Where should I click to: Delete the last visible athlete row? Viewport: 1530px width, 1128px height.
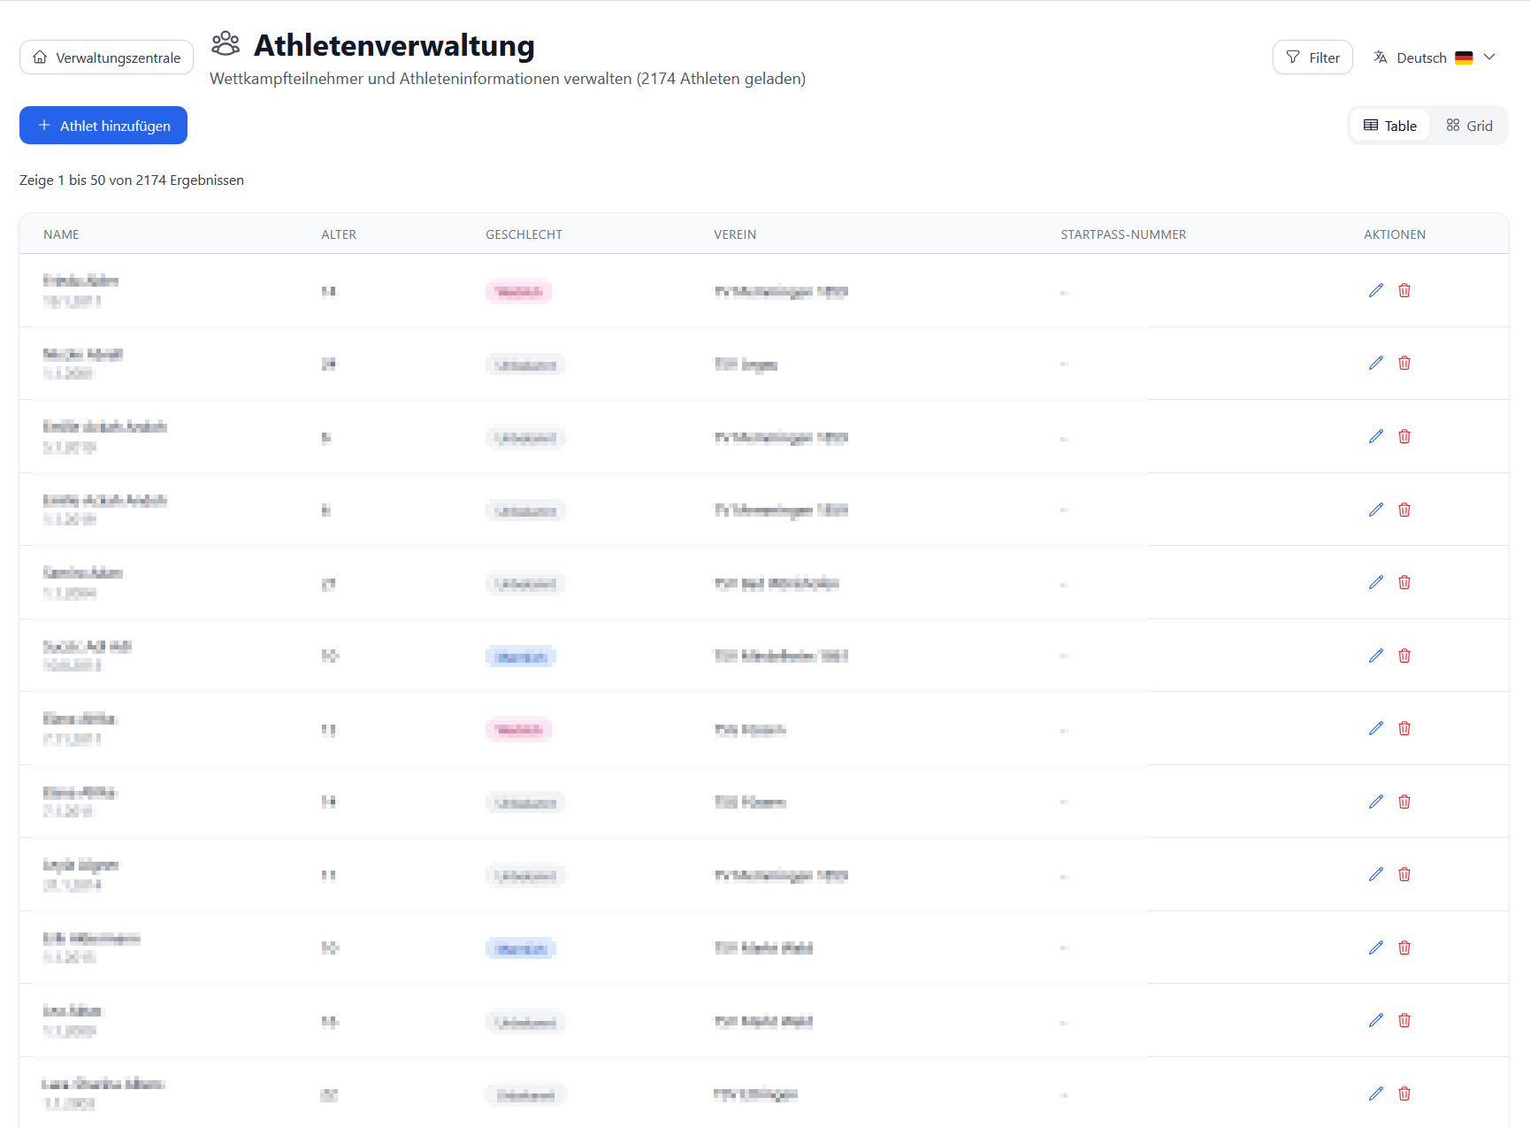point(1404,1093)
